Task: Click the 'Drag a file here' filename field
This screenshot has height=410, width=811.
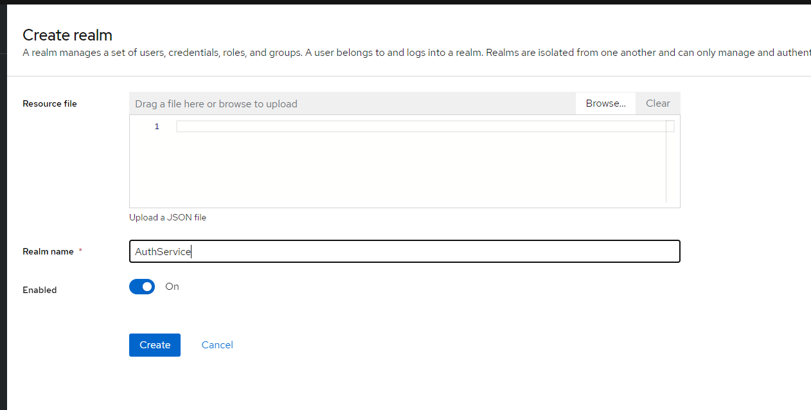Action: [x=352, y=103]
